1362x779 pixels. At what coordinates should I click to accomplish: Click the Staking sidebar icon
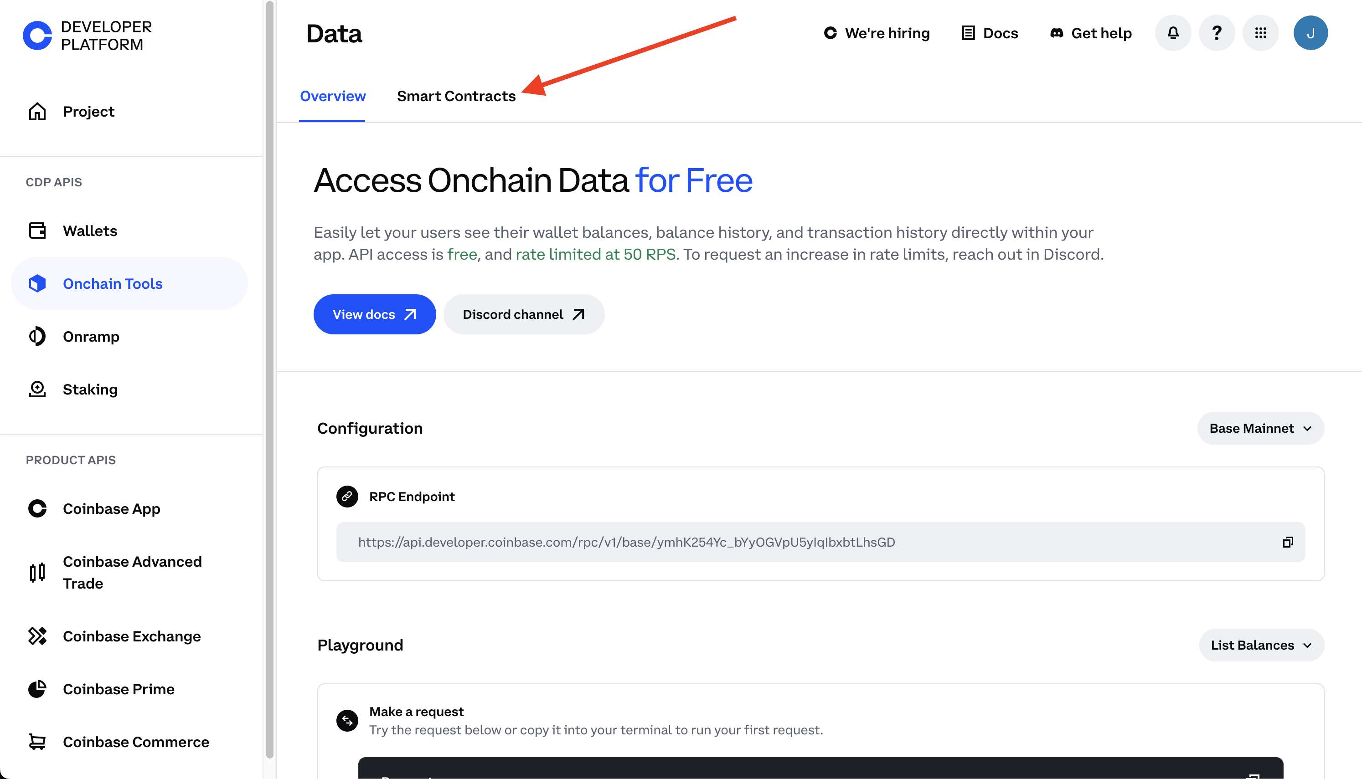click(37, 389)
